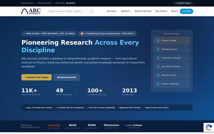Expand the Authors dropdown menu

point(126,11)
